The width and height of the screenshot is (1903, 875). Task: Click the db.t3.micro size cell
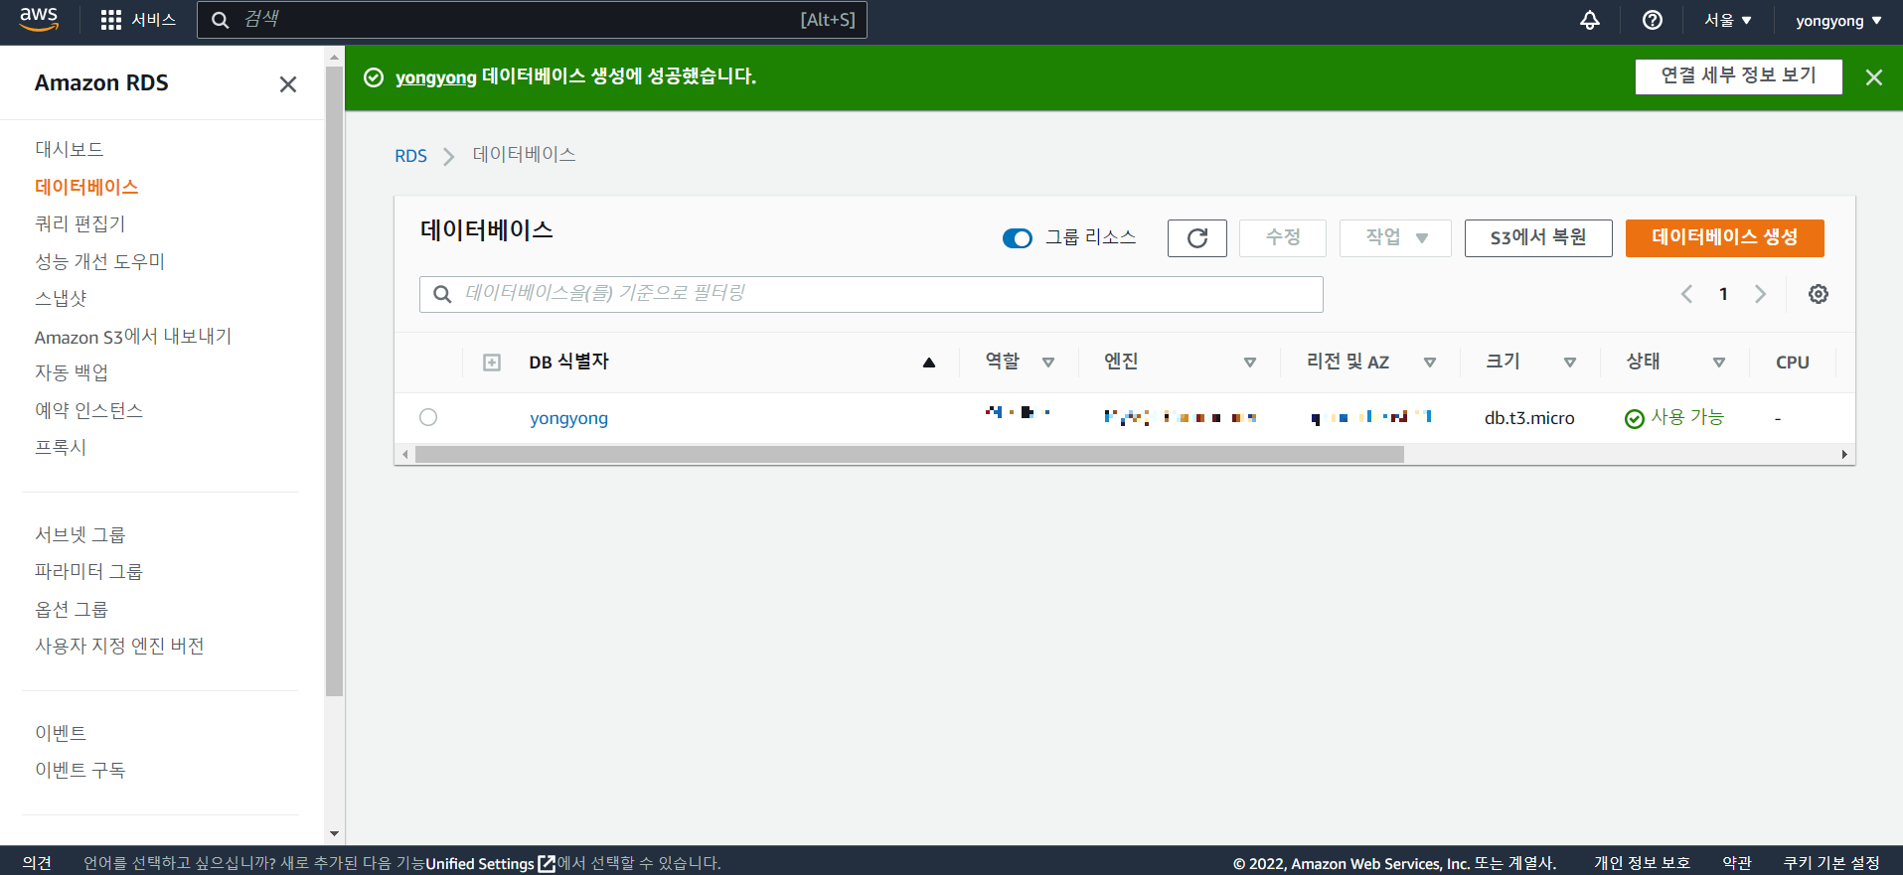coord(1529,418)
